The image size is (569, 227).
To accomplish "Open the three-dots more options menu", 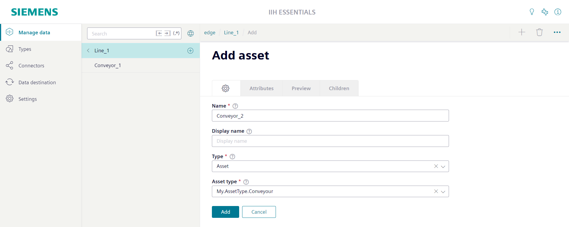I will (x=557, y=32).
